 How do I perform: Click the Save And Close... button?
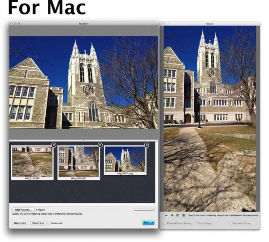click(243, 223)
